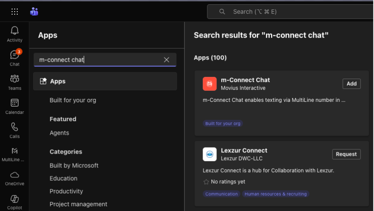This screenshot has height=211, width=374.
Task: Select the Apps entry in the left panel
Action: click(105, 81)
